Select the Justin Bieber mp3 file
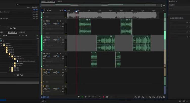 pos(27,61)
